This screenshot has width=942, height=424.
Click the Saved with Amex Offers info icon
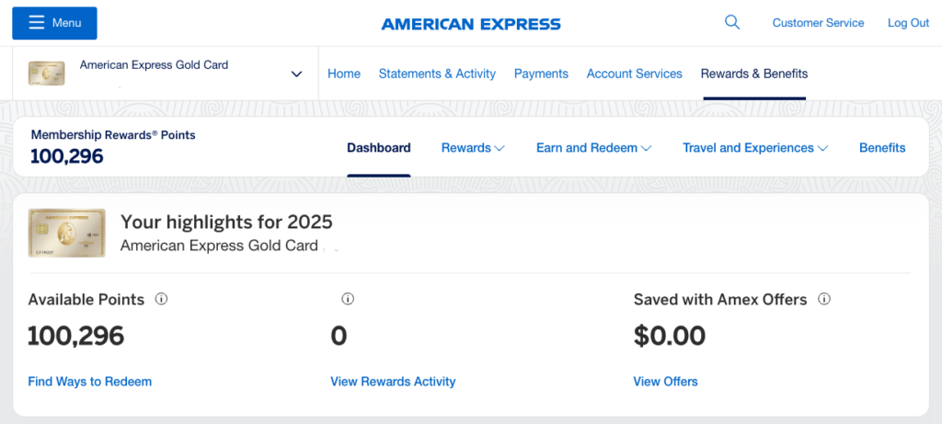tap(824, 299)
